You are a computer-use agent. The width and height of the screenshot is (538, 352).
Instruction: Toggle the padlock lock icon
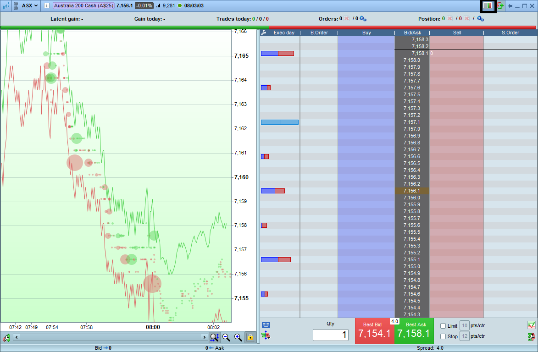click(250, 337)
